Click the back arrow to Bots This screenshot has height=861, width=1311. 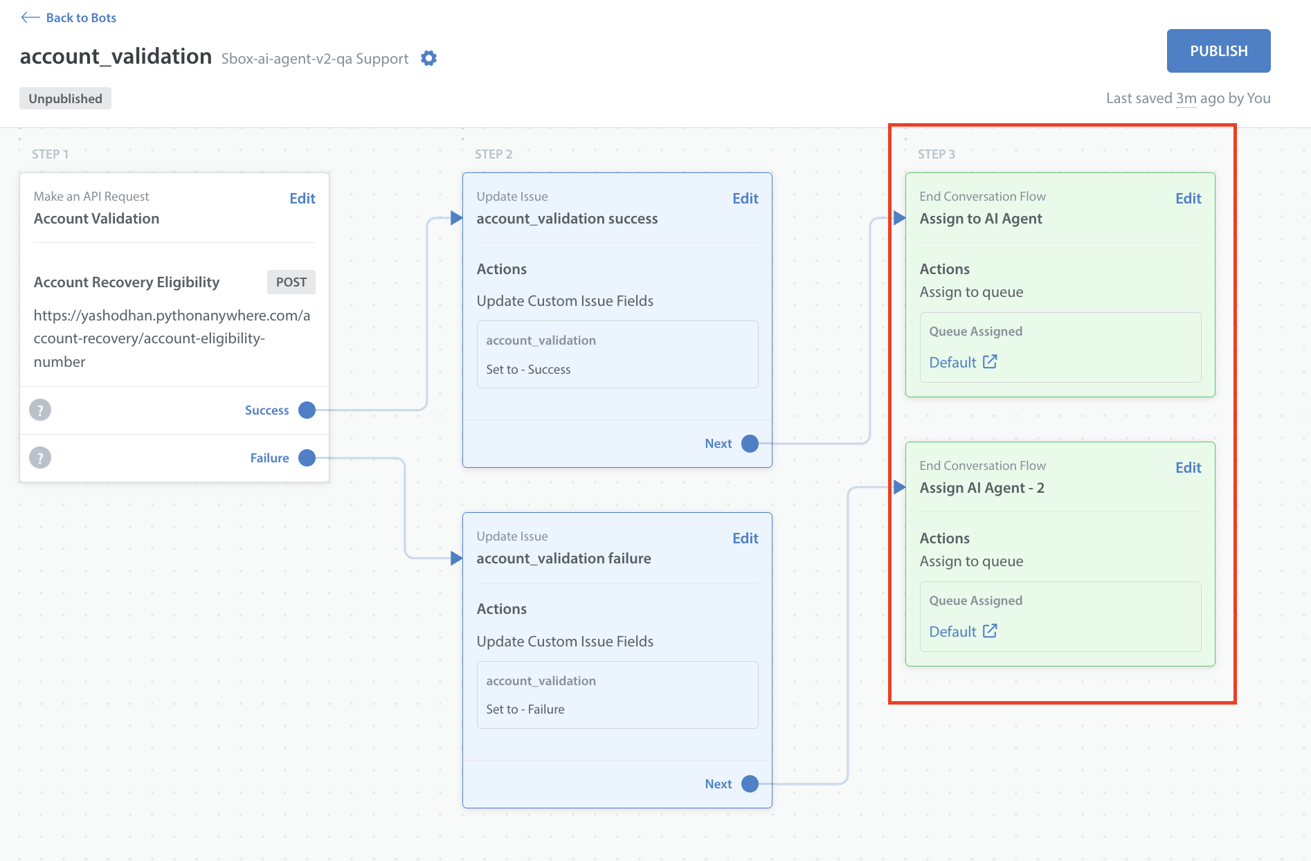[30, 17]
